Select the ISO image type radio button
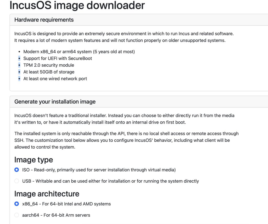The image size is (268, 224). [16, 170]
